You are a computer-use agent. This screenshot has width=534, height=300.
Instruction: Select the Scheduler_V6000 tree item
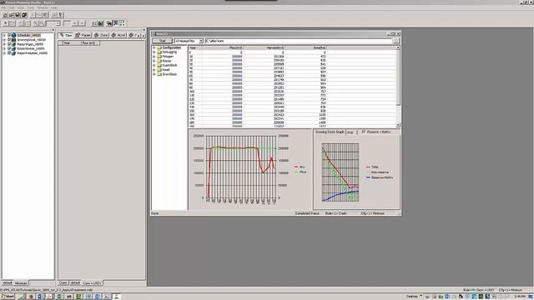(29, 35)
